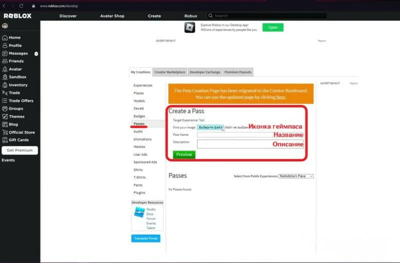This screenshot has height=263, width=400.
Task: Select Models in creations list
Action: pos(139,101)
